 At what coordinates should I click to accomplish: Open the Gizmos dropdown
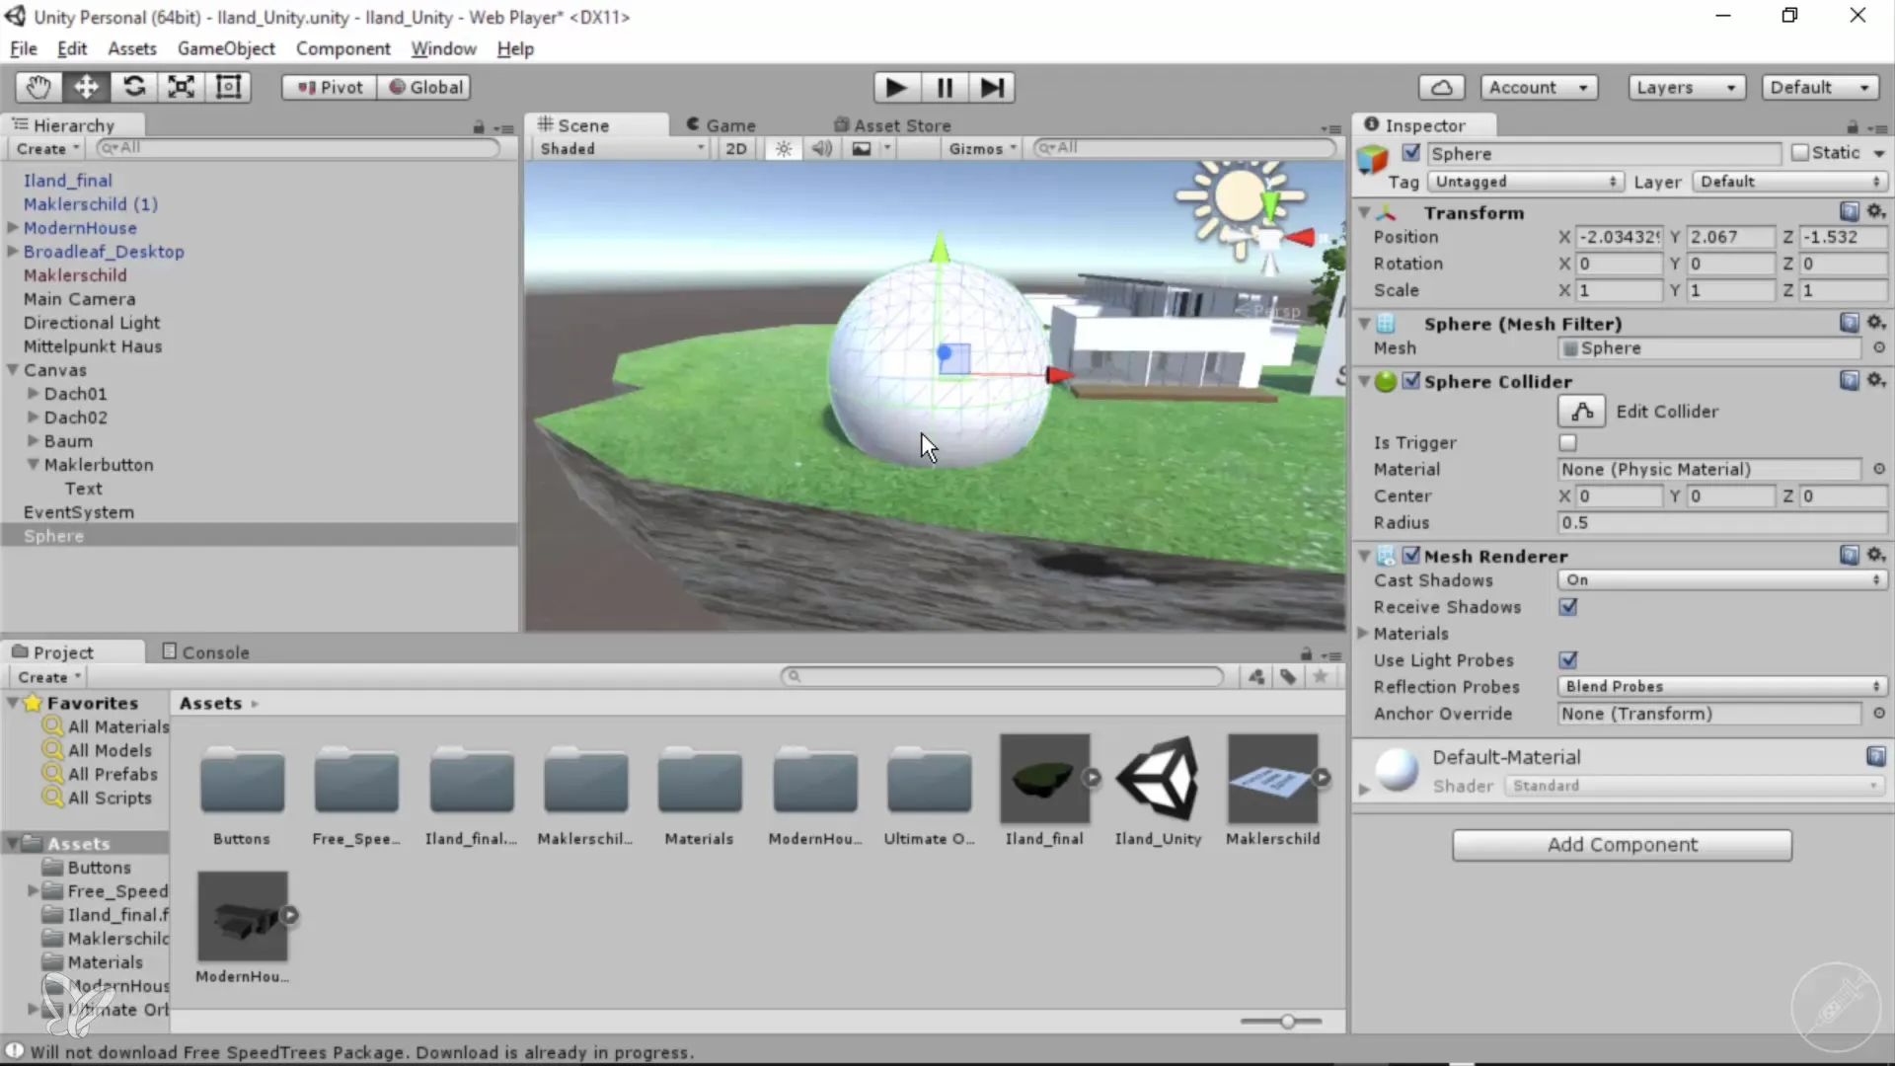click(982, 148)
